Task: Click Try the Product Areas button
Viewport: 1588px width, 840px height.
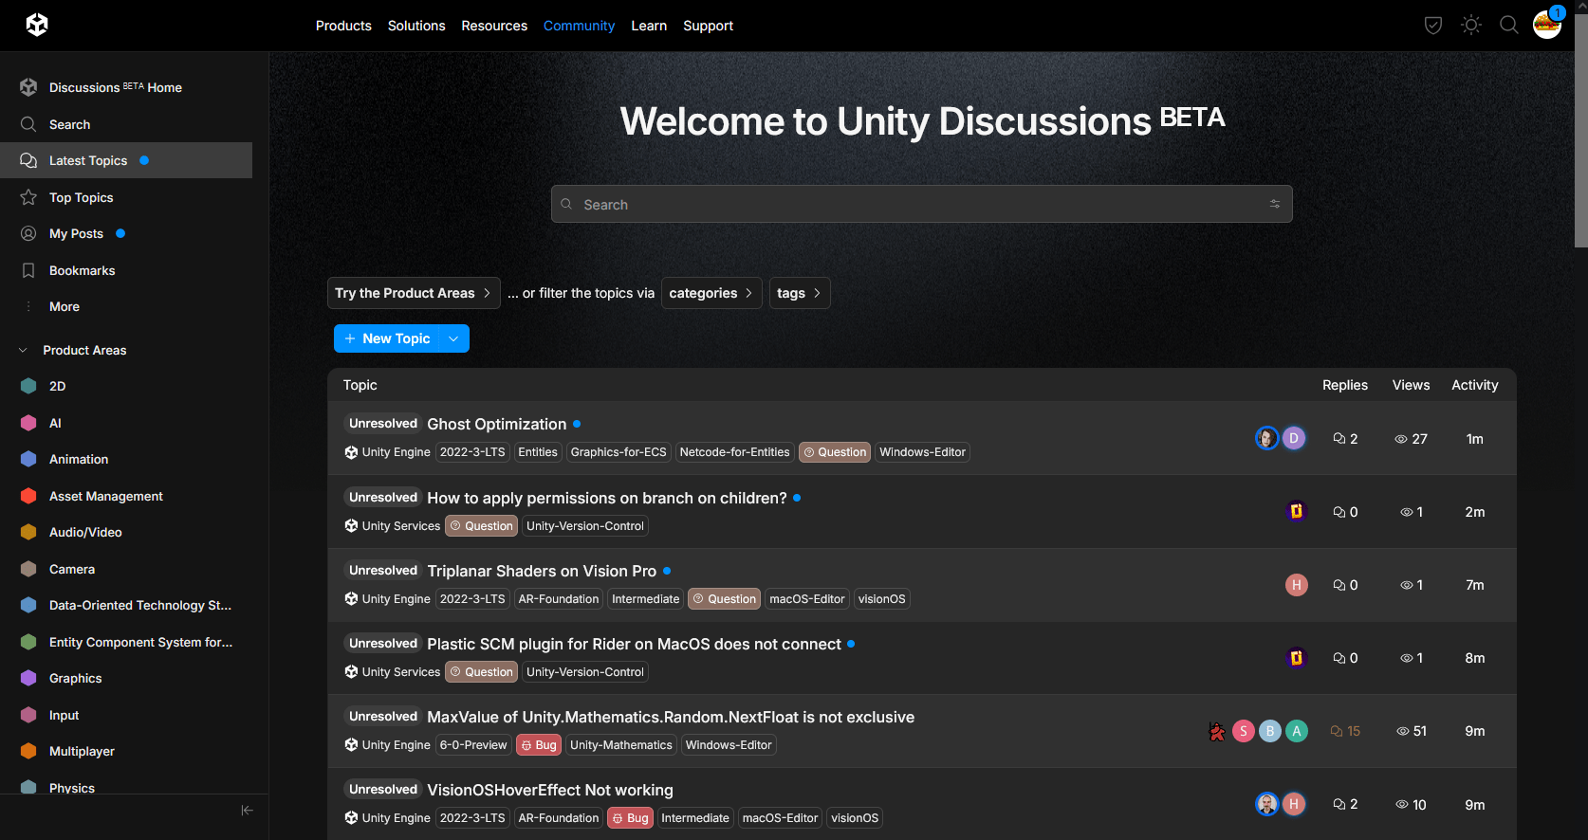Action: point(414,293)
